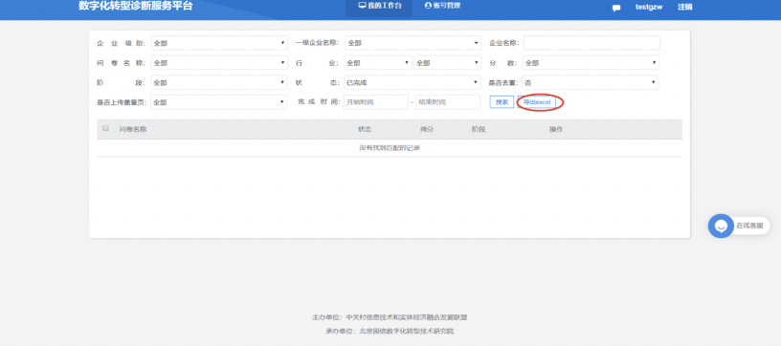Open the second 行业 sub-category dropdown
This screenshot has height=346, width=781.
pos(447,63)
